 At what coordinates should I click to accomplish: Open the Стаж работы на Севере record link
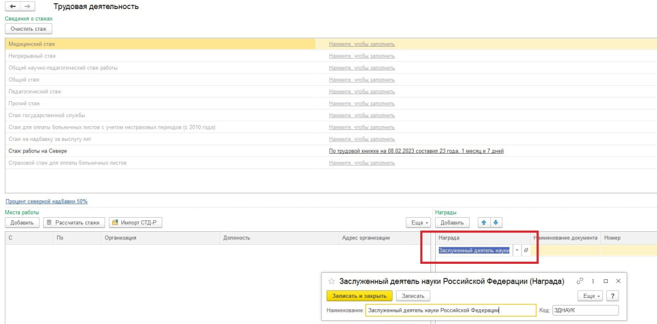click(416, 151)
